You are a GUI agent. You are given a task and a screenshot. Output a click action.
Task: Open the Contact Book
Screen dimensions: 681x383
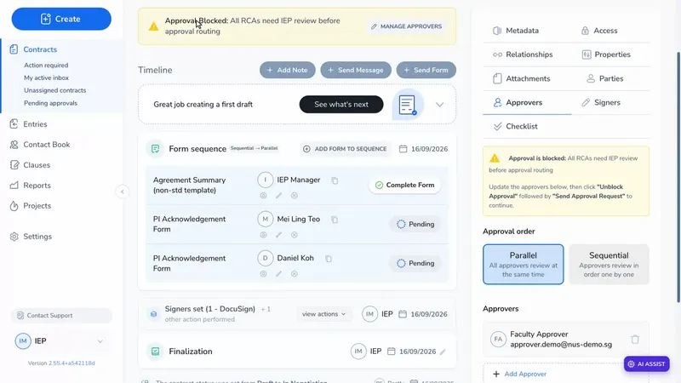click(x=46, y=145)
